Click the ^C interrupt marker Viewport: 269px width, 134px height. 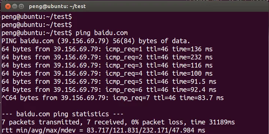point(5,98)
